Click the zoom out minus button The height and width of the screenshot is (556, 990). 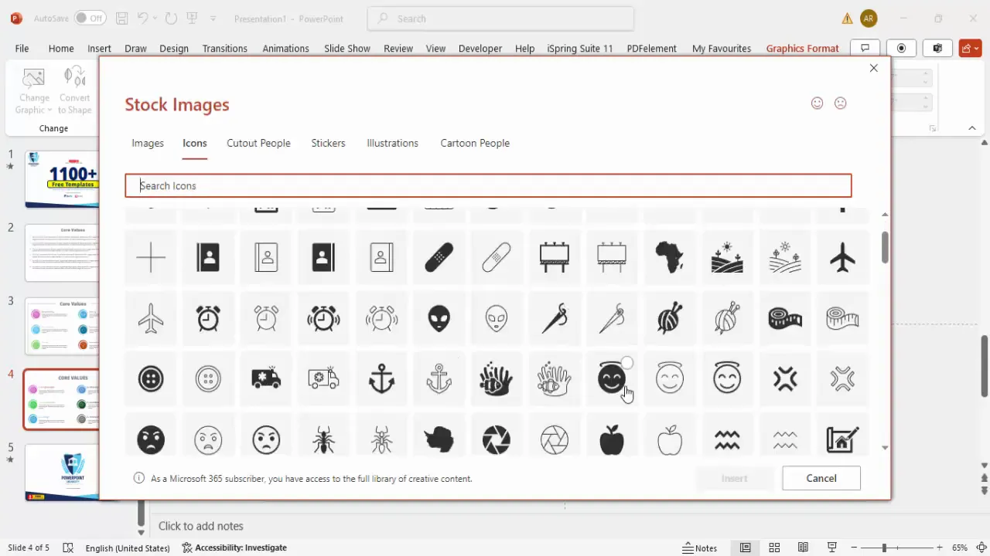click(853, 548)
